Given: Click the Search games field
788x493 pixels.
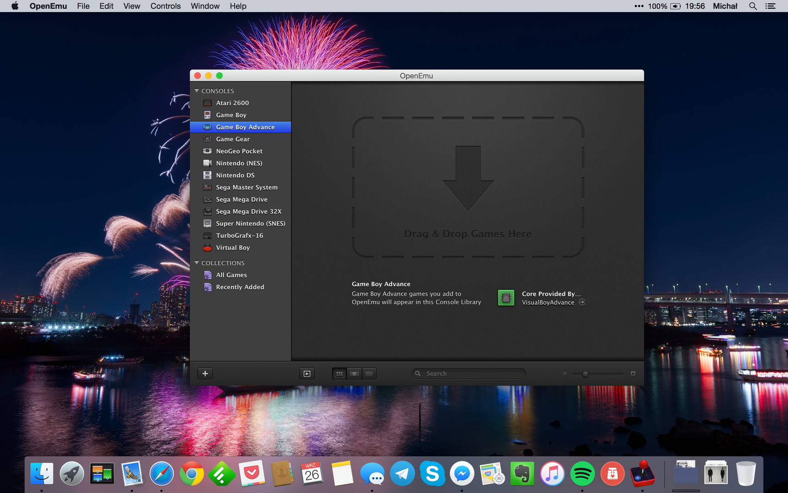Looking at the screenshot, I should tap(468, 373).
